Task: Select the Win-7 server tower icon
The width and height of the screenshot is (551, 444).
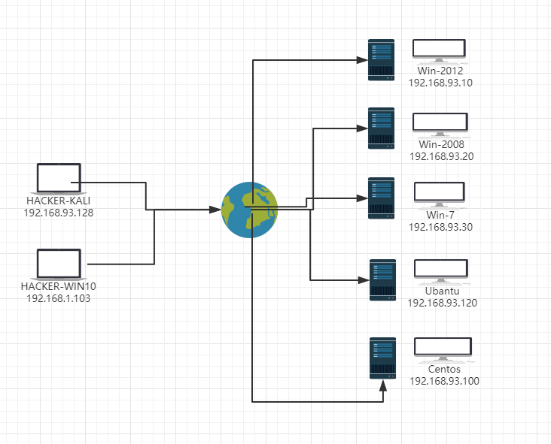Action: coord(382,198)
